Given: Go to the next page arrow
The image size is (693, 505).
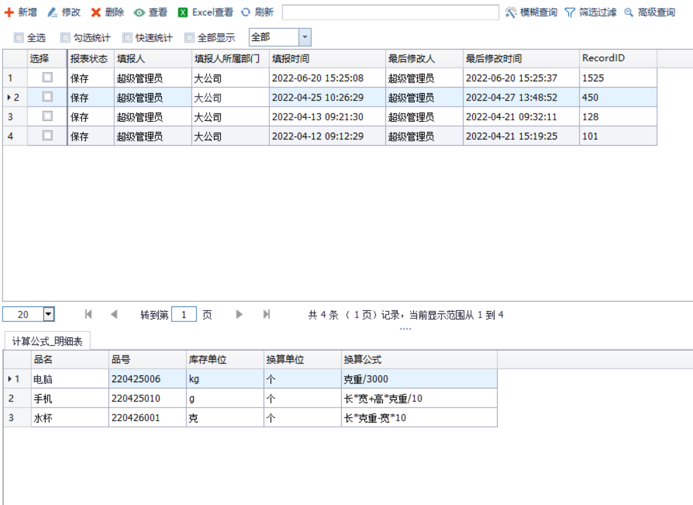Looking at the screenshot, I should click(x=239, y=315).
